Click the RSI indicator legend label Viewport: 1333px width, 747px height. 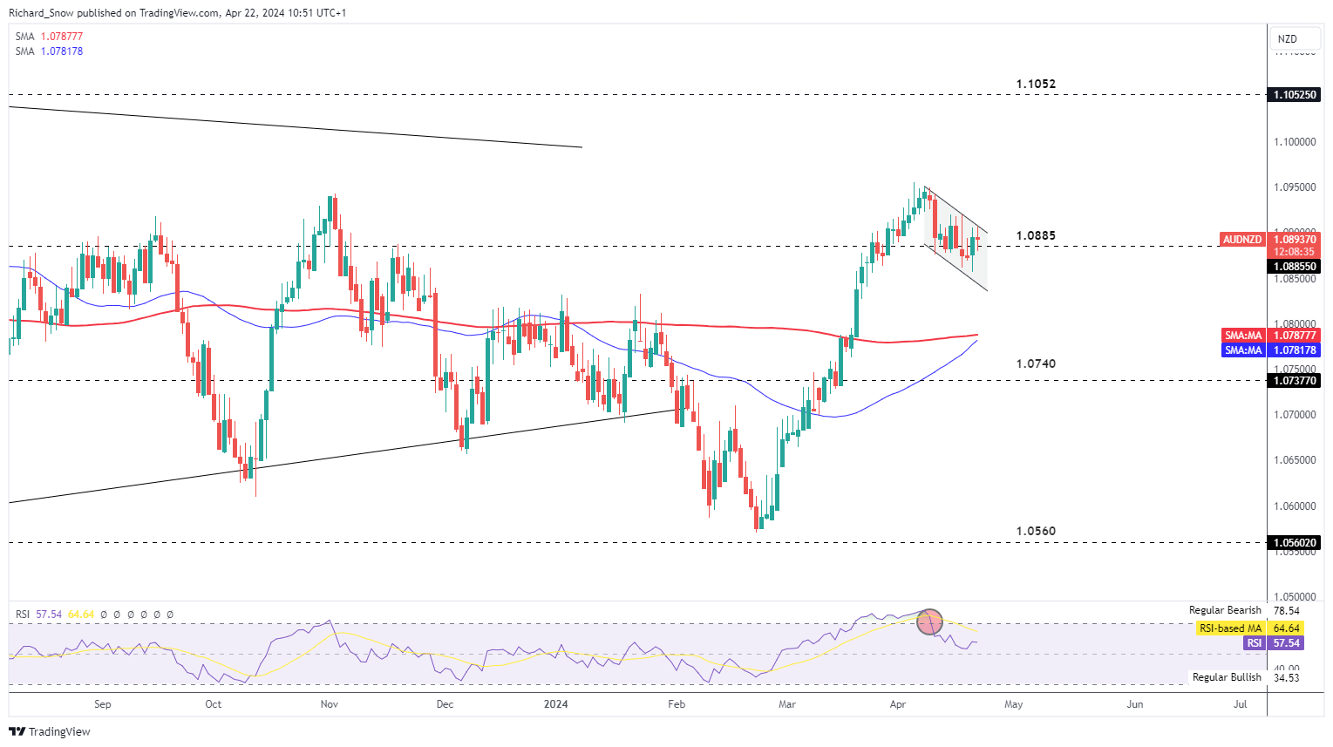click(x=24, y=615)
